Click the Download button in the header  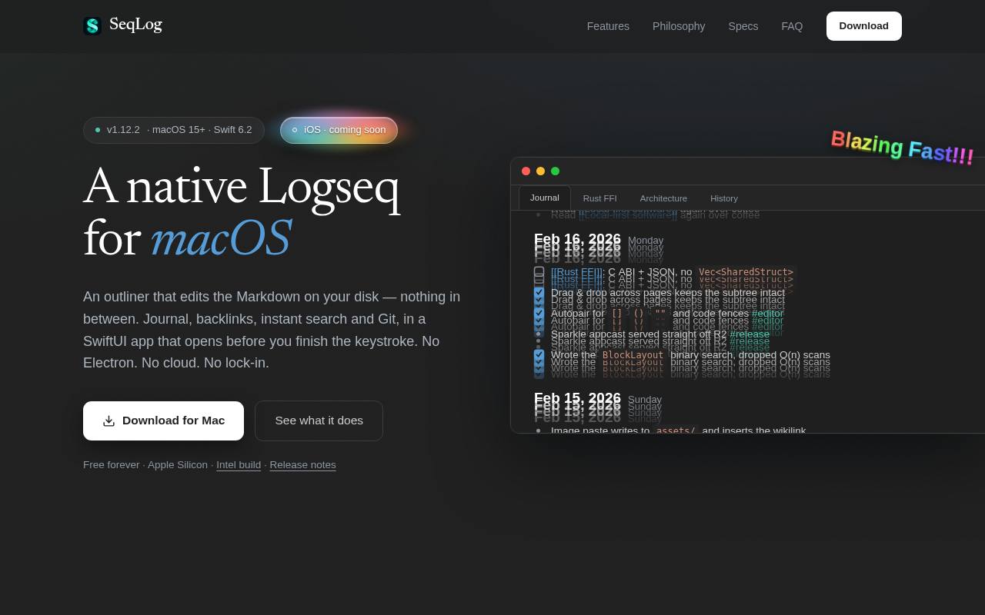pyautogui.click(x=864, y=26)
